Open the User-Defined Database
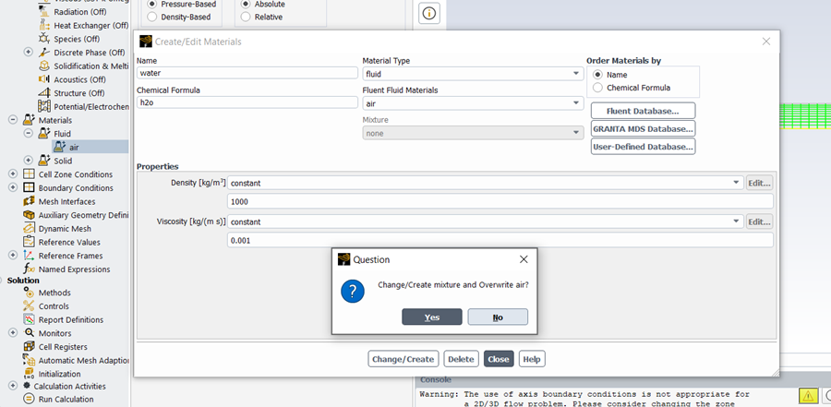Image resolution: width=831 pixels, height=407 pixels. coord(643,146)
